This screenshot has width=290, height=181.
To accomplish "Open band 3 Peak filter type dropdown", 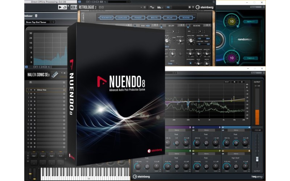I will point(206,134).
